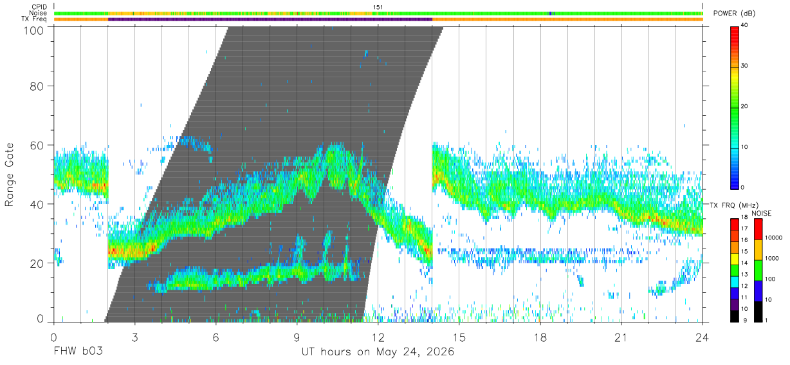The height and width of the screenshot is (365, 790).
Task: Click the Range Gate axis title
Action: coord(10,175)
